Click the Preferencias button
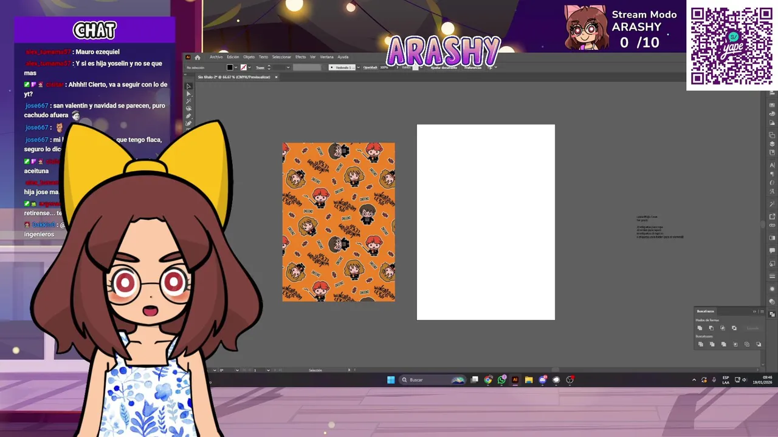778x437 pixels. click(x=473, y=67)
